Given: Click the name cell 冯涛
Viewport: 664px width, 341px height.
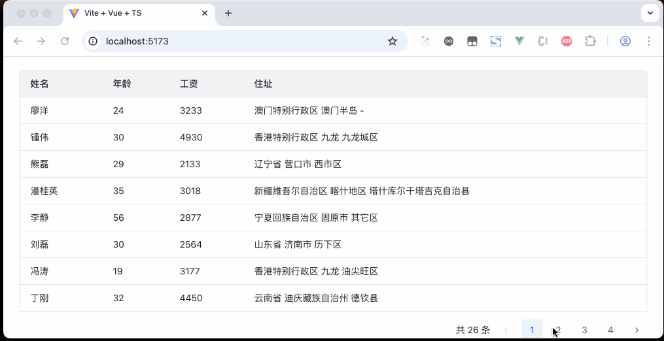Looking at the screenshot, I should [40, 271].
